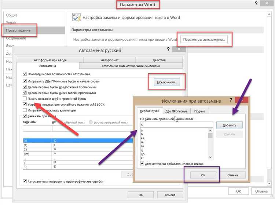This screenshot has width=275, height=205.
Task: Click the ABC checkmark proofing icon
Action: coord(77,17)
